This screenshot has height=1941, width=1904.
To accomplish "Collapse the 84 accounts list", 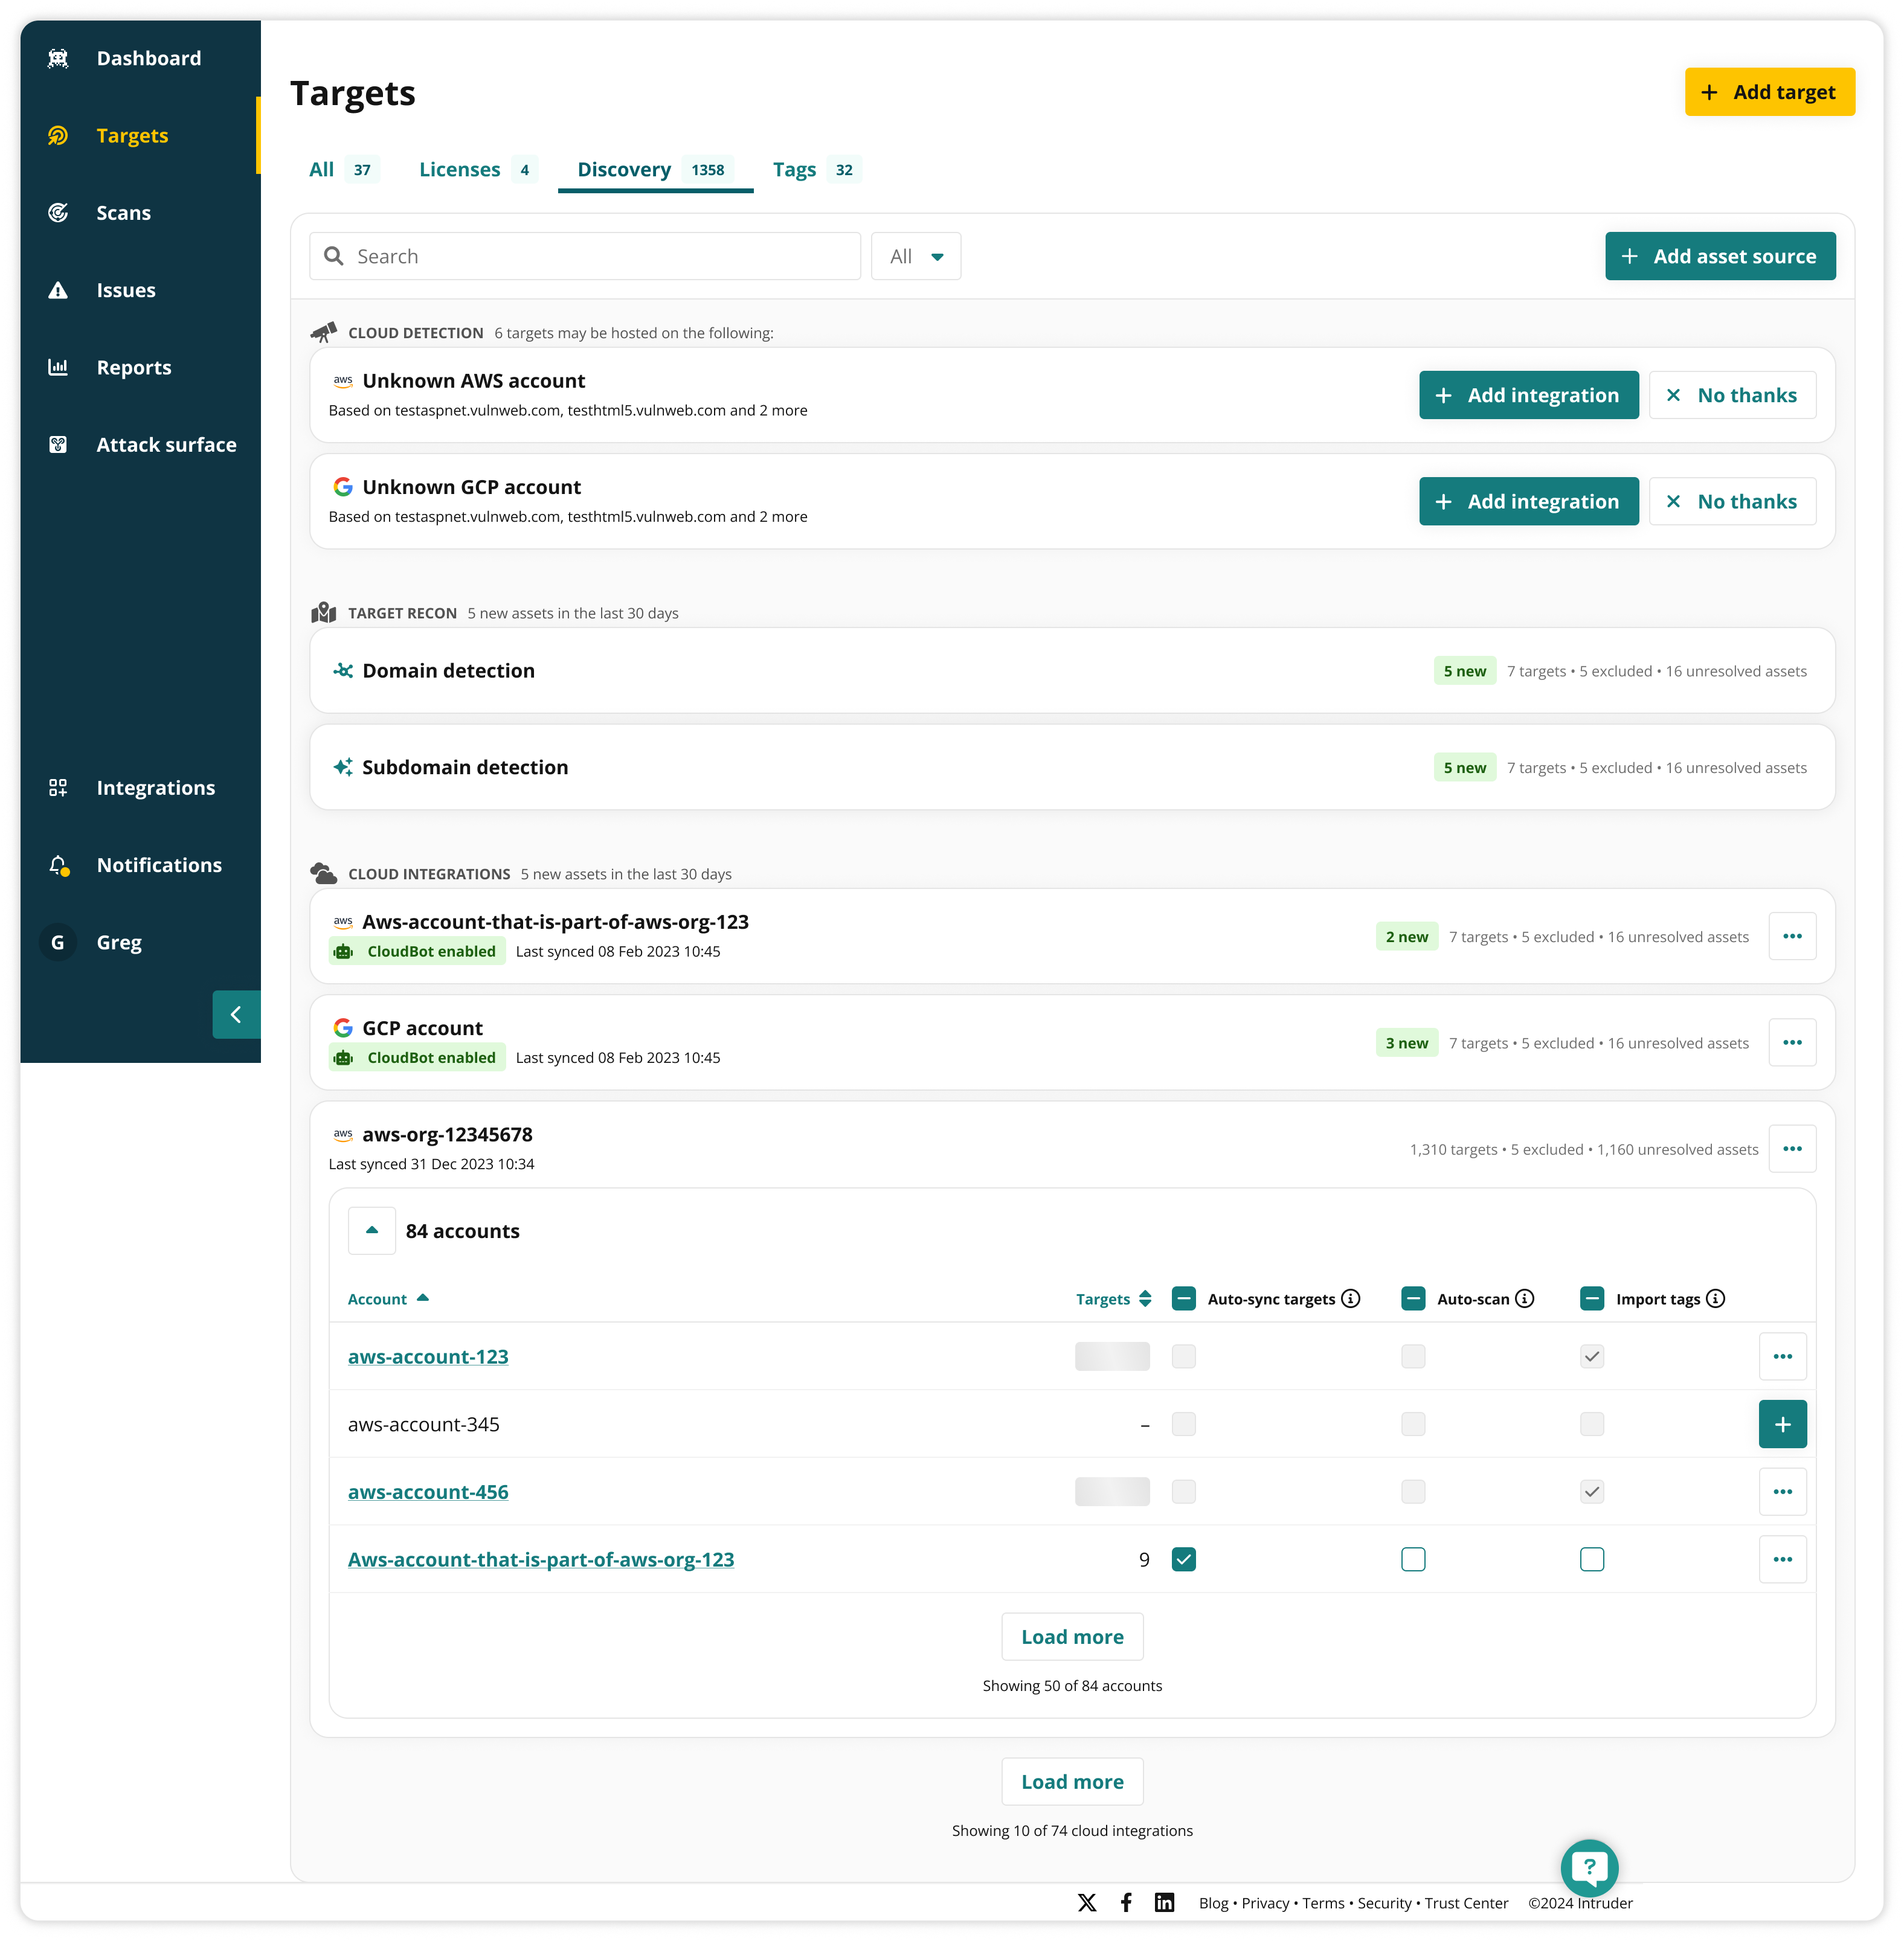I will tap(372, 1230).
